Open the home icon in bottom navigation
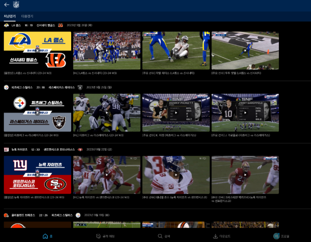Viewport: 311px width, 242px height. [45, 236]
